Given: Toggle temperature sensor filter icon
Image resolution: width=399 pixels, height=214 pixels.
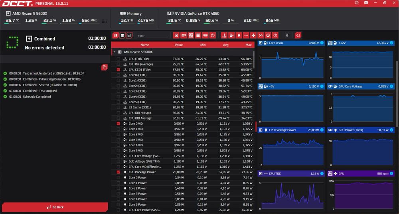Looking at the screenshot, I should coord(224,35).
